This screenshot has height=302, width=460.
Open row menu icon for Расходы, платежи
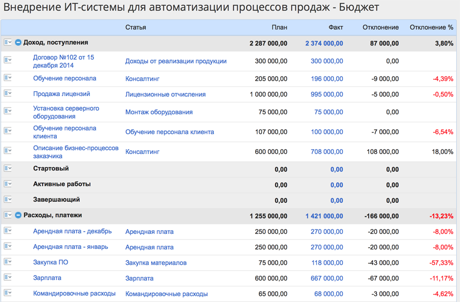pyautogui.click(x=8, y=215)
